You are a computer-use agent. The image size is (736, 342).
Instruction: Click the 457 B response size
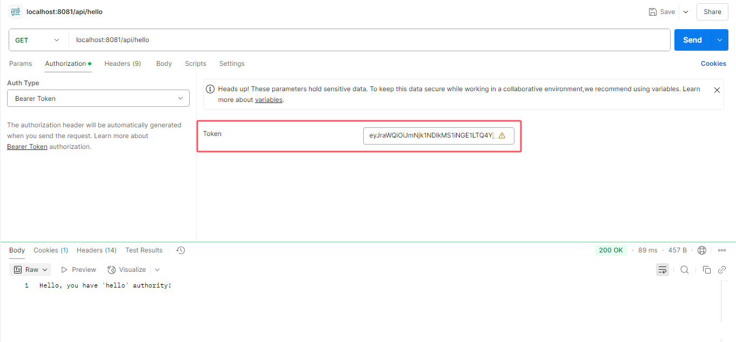(678, 250)
